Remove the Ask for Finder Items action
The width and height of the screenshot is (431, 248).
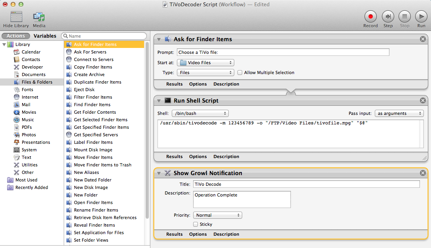click(x=423, y=39)
